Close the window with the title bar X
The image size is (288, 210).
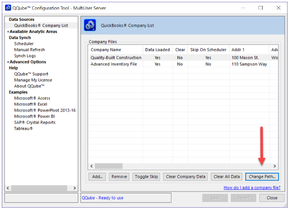point(278,8)
